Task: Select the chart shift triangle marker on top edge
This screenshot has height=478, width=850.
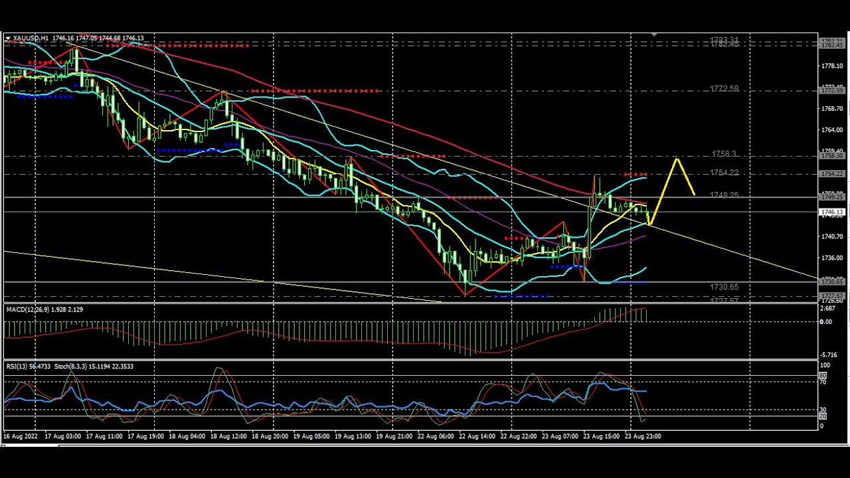Action: (654, 35)
